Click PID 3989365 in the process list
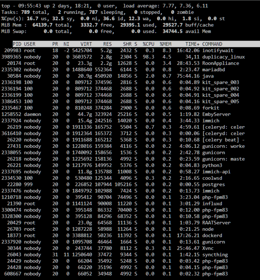 11,57
